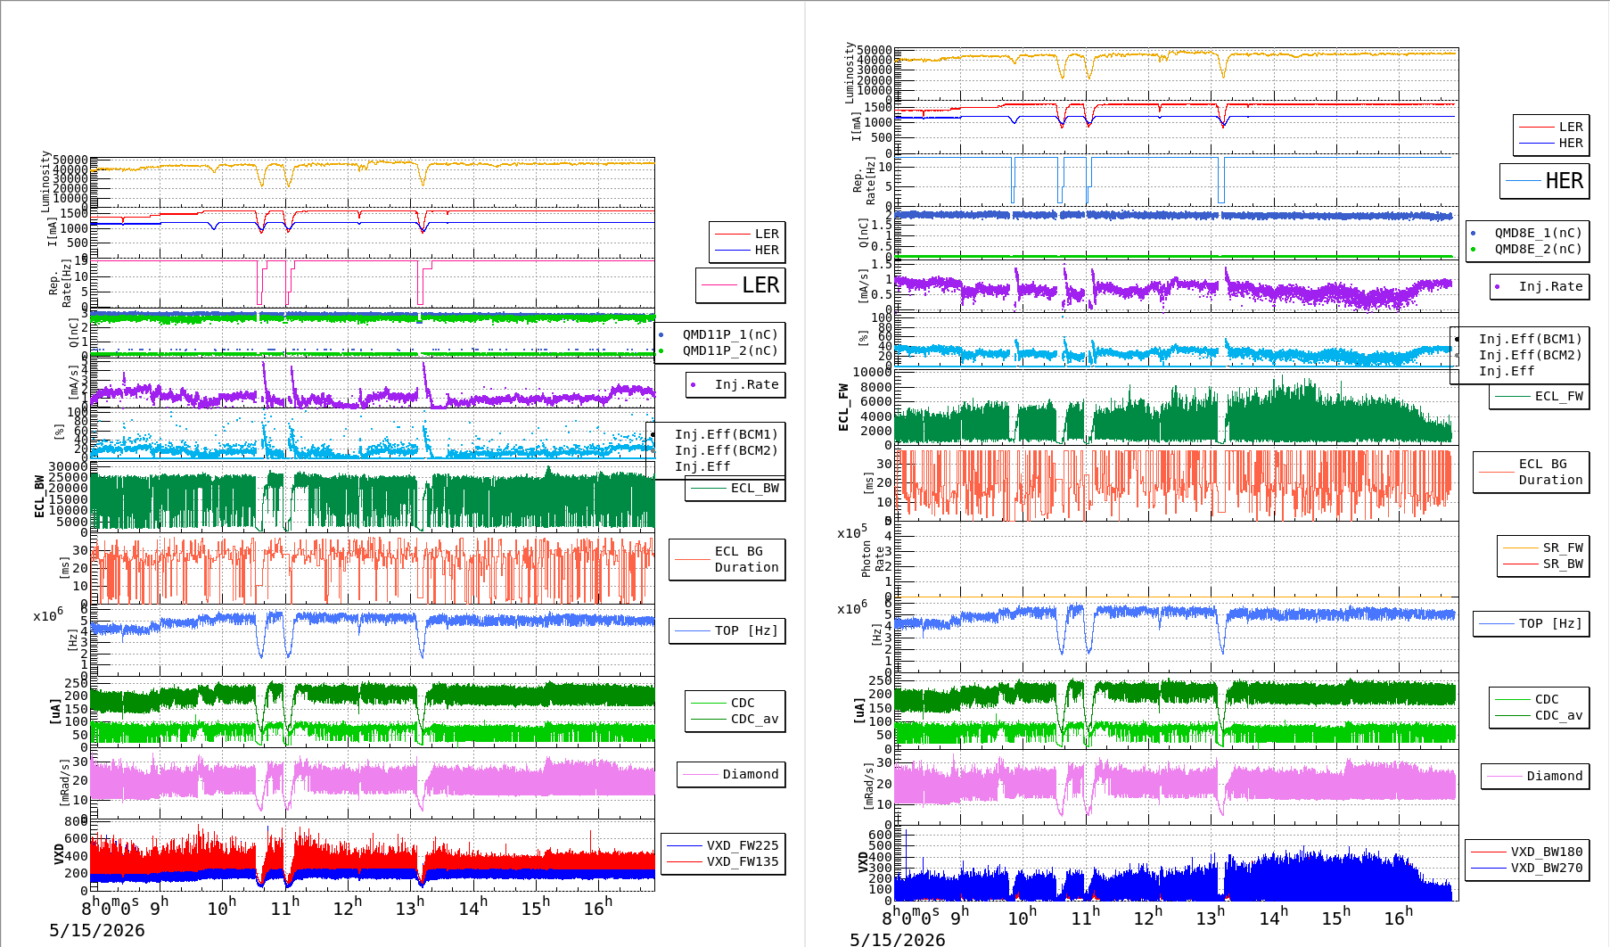
Task: Click the x10^5 multiplier label above Photon Rate
Action: [852, 532]
